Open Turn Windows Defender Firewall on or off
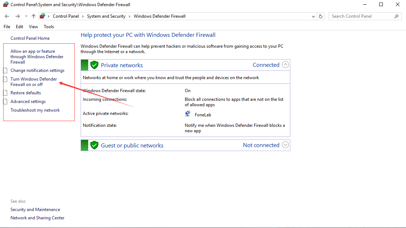This screenshot has width=406, height=228. [x=34, y=82]
